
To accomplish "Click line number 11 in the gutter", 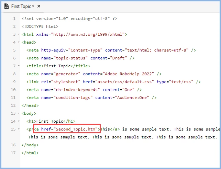I will (13, 98).
